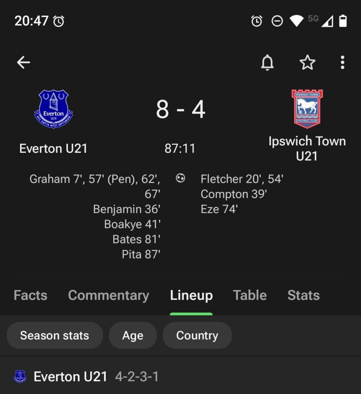Open the three-dot overflow menu
361x394 pixels.
(x=342, y=62)
